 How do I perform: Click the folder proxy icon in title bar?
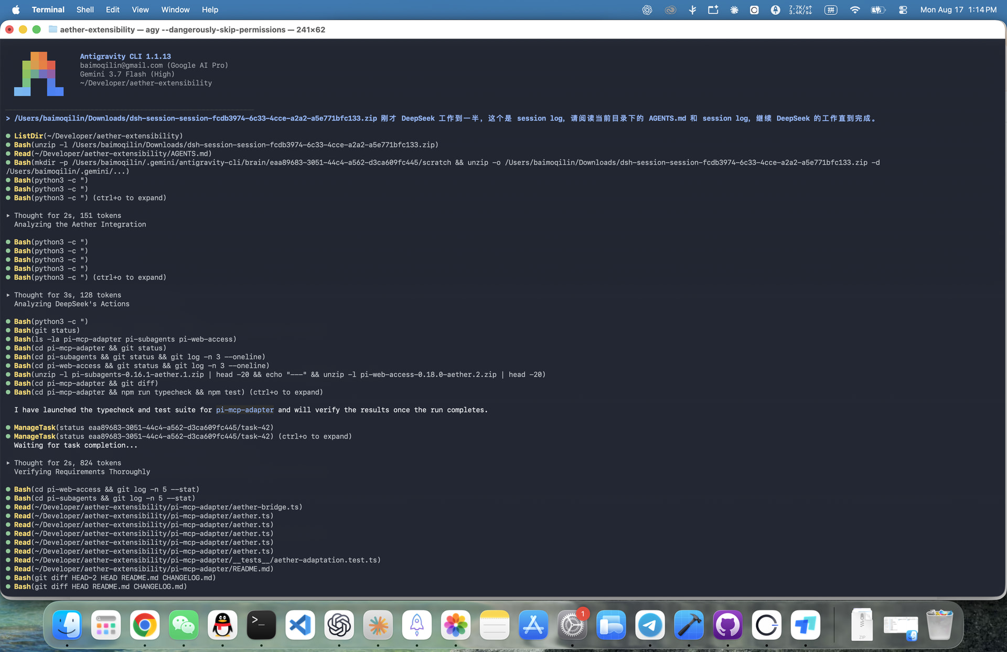tap(53, 29)
